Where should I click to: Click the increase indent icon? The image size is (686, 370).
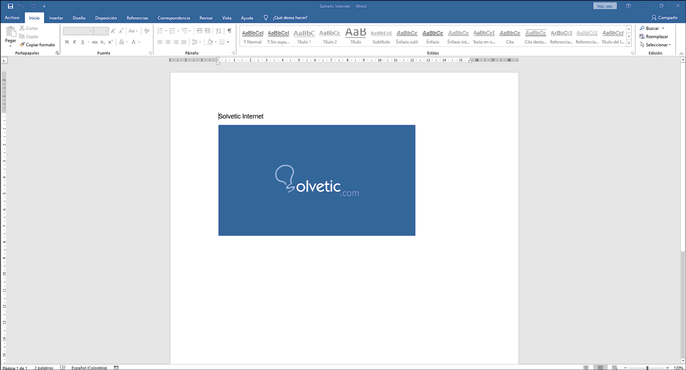pos(208,31)
